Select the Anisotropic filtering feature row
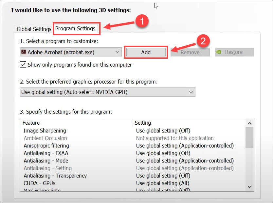 click(46, 146)
